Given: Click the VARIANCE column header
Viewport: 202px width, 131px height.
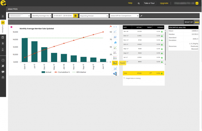Looking at the screenshot, I should (158, 27).
